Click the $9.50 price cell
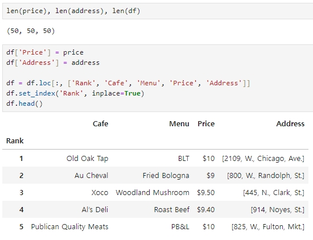Image resolution: width=313 pixels, height=240 pixels. click(x=205, y=193)
